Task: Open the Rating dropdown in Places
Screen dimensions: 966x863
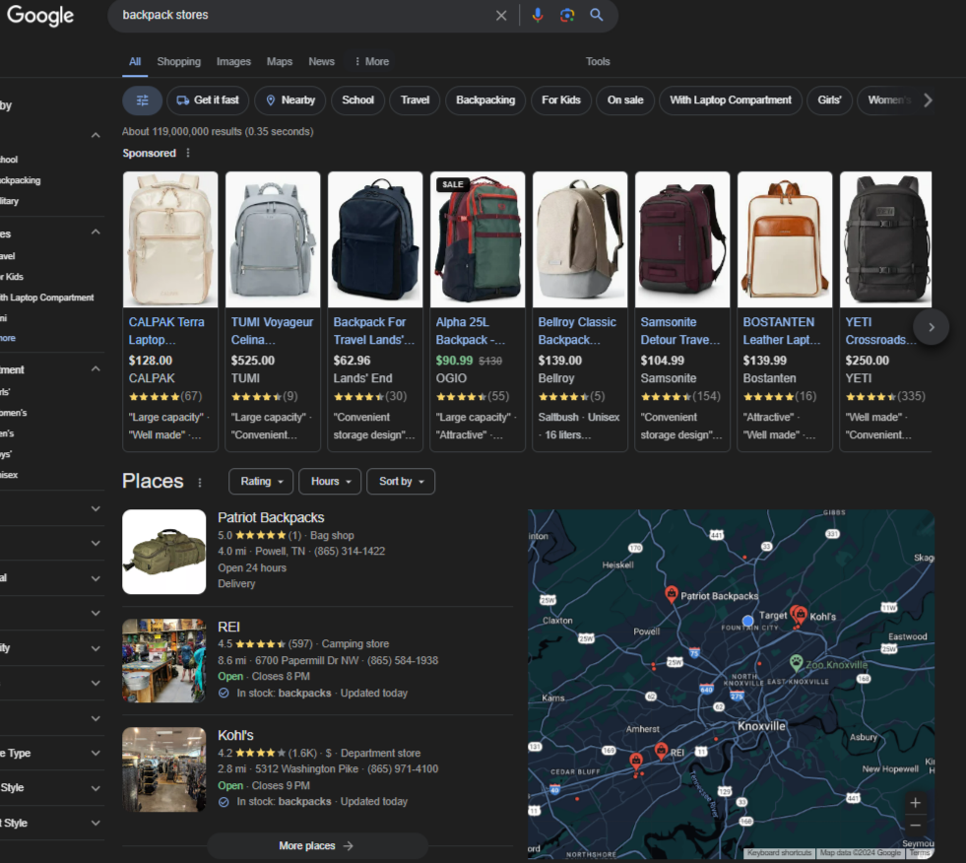Action: click(261, 482)
